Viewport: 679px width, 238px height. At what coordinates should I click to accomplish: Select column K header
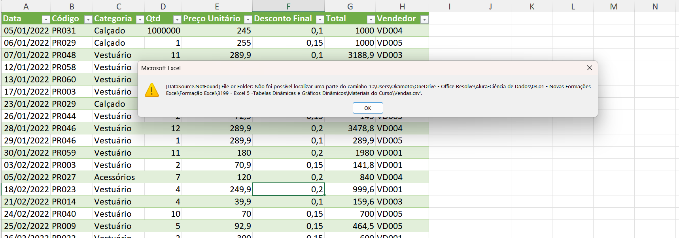[531, 6]
